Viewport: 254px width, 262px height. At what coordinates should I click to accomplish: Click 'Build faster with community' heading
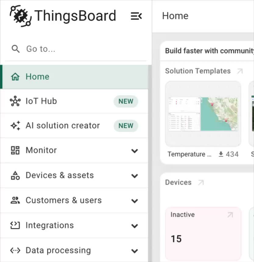pos(210,51)
